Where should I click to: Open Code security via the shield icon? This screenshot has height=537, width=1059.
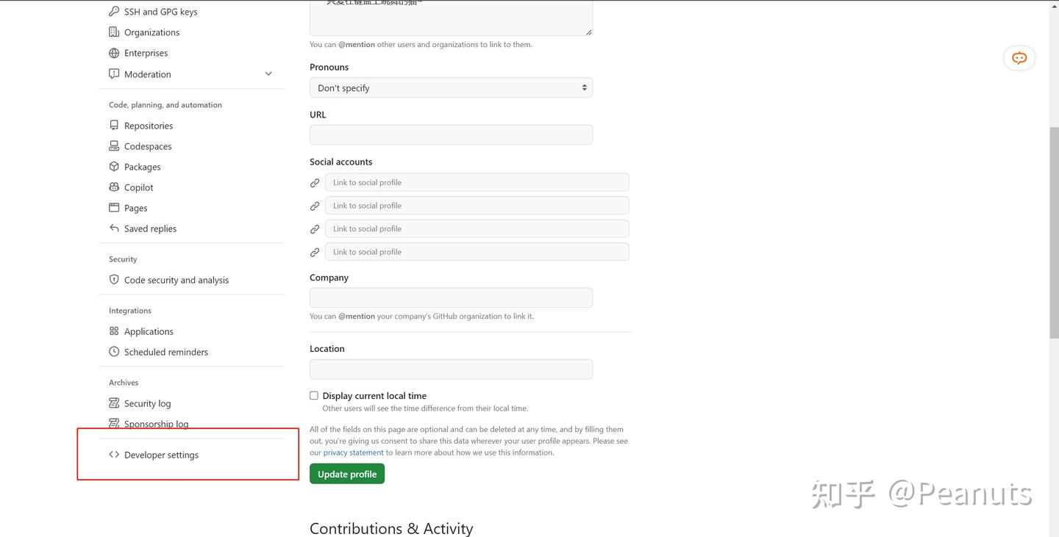(113, 279)
